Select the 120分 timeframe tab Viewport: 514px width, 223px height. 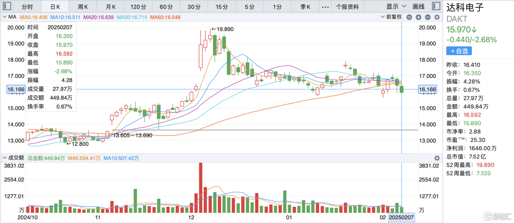(x=139, y=6)
